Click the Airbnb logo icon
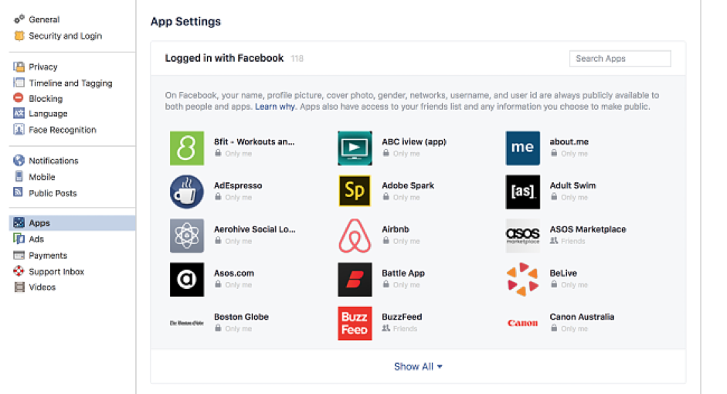Viewport: 727px width, 394px height. [355, 236]
